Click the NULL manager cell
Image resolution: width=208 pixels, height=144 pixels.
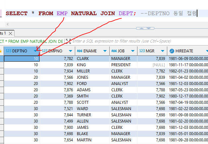click(x=152, y=65)
